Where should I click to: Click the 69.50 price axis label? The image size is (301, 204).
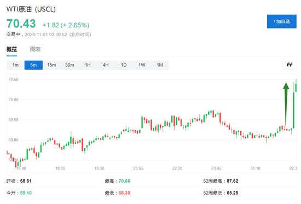coord(13,120)
